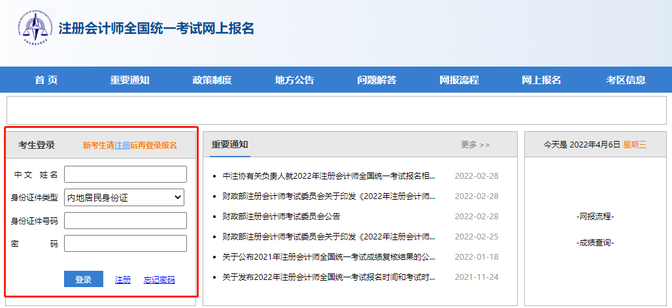Open the 财政部注册会计师考试委员会公告 notice
The image size is (672, 308).
click(x=281, y=216)
